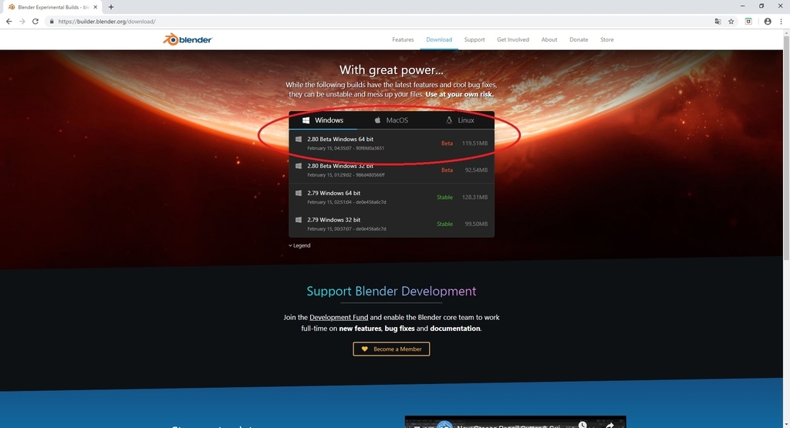Click the share arrow icon on video
Screen dimensions: 790x428
609,425
